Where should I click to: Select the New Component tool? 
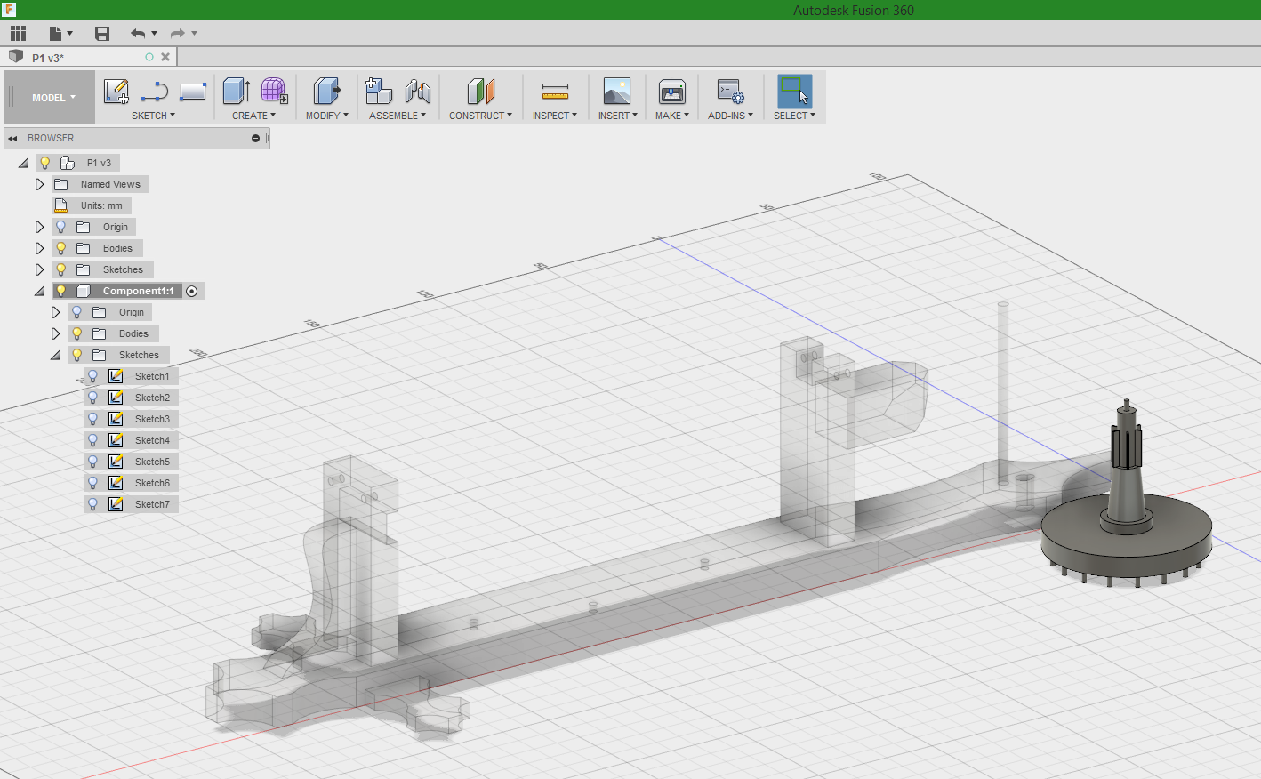379,92
